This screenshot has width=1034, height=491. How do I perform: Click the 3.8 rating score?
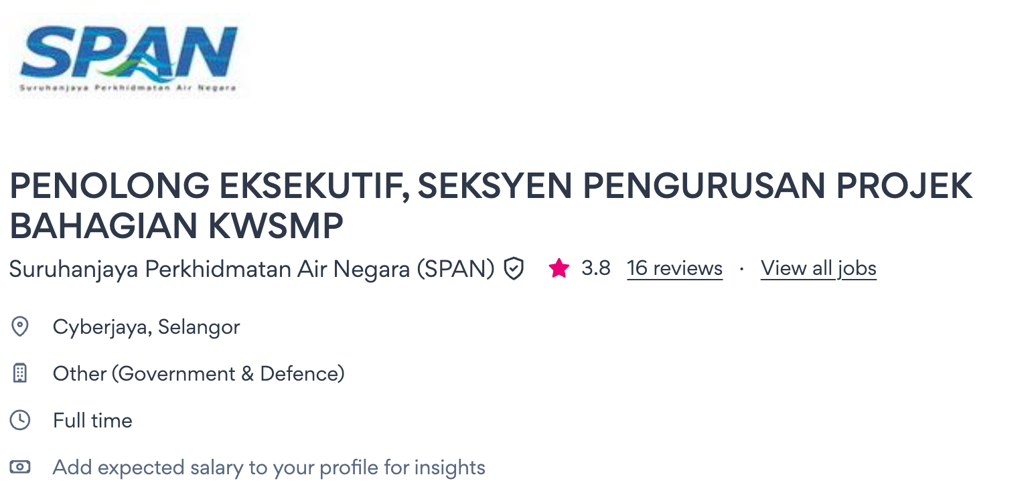pos(595,269)
